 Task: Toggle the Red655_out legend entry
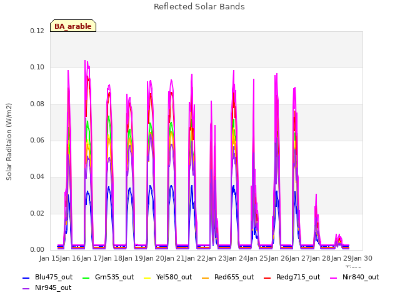pyautogui.click(x=227, y=277)
